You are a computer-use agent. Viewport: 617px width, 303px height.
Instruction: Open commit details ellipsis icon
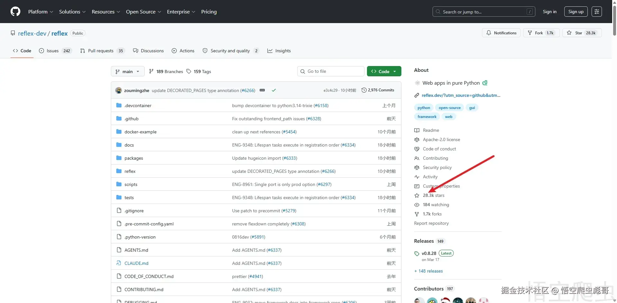262,90
